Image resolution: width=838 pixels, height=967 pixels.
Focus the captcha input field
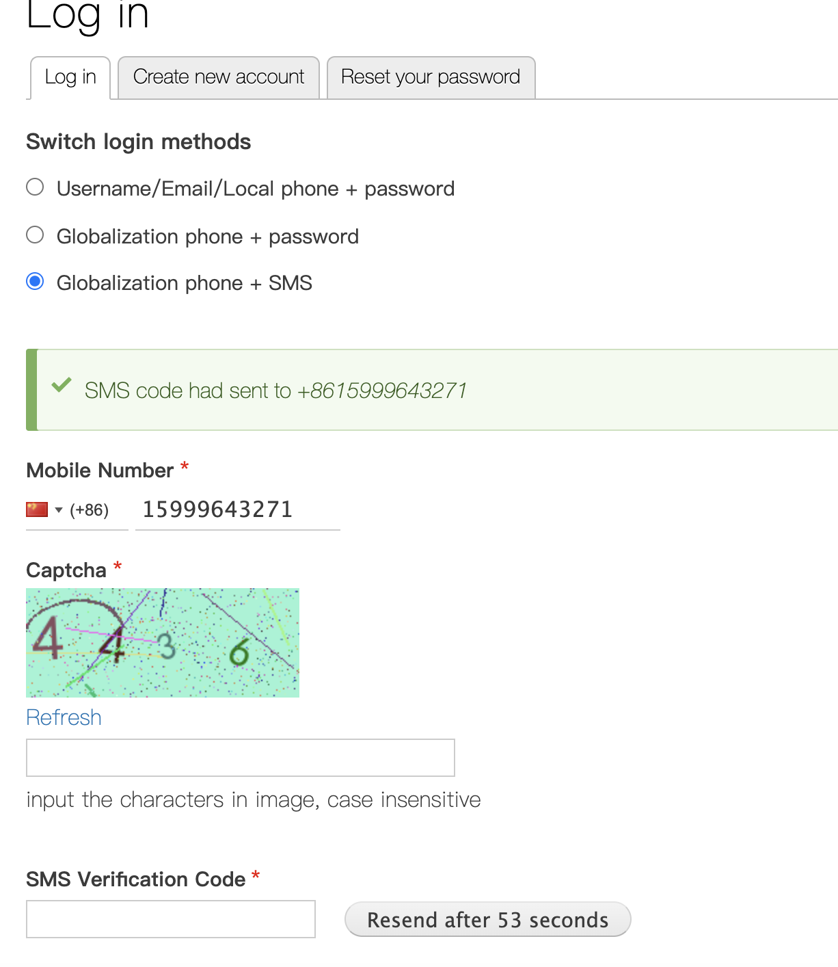(x=239, y=757)
